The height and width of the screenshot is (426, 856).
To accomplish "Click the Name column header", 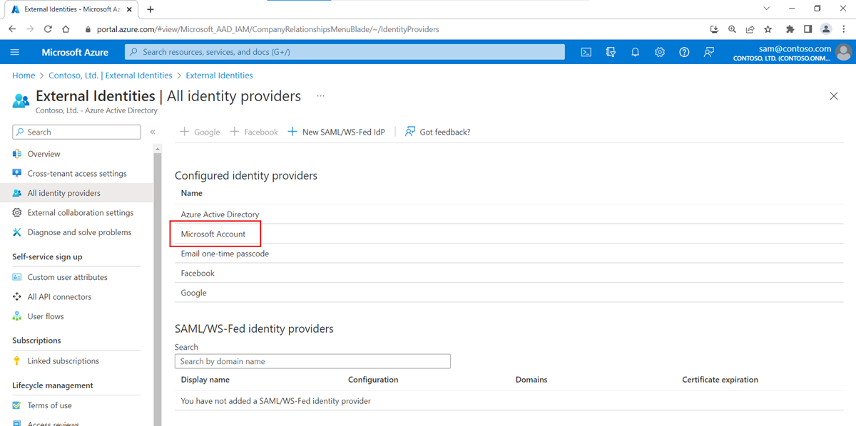I will (192, 193).
